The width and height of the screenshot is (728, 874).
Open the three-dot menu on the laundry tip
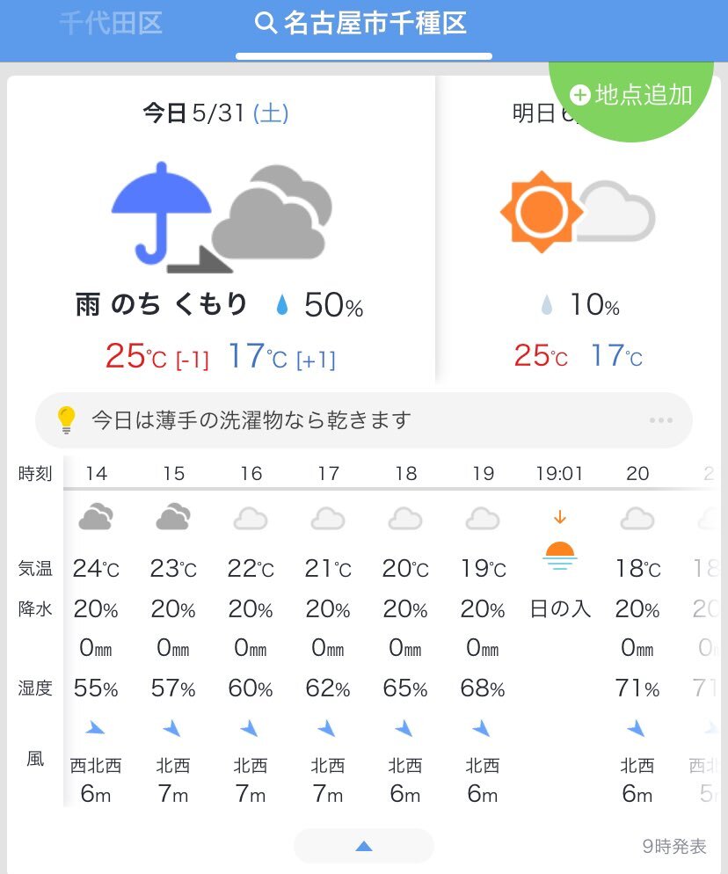pos(661,420)
